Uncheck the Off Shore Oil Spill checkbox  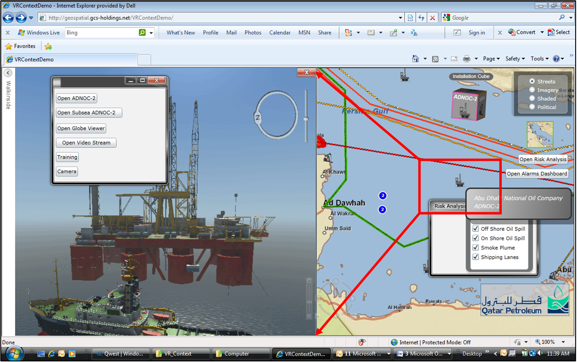[x=476, y=228]
